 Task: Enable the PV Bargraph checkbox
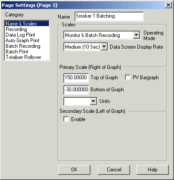[x=127, y=78]
